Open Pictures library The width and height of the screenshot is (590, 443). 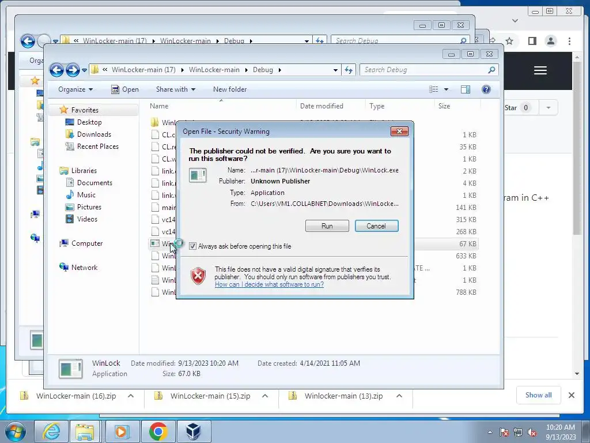coord(89,207)
